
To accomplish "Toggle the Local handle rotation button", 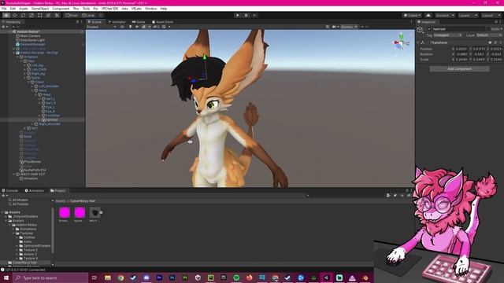I will 87,15.
